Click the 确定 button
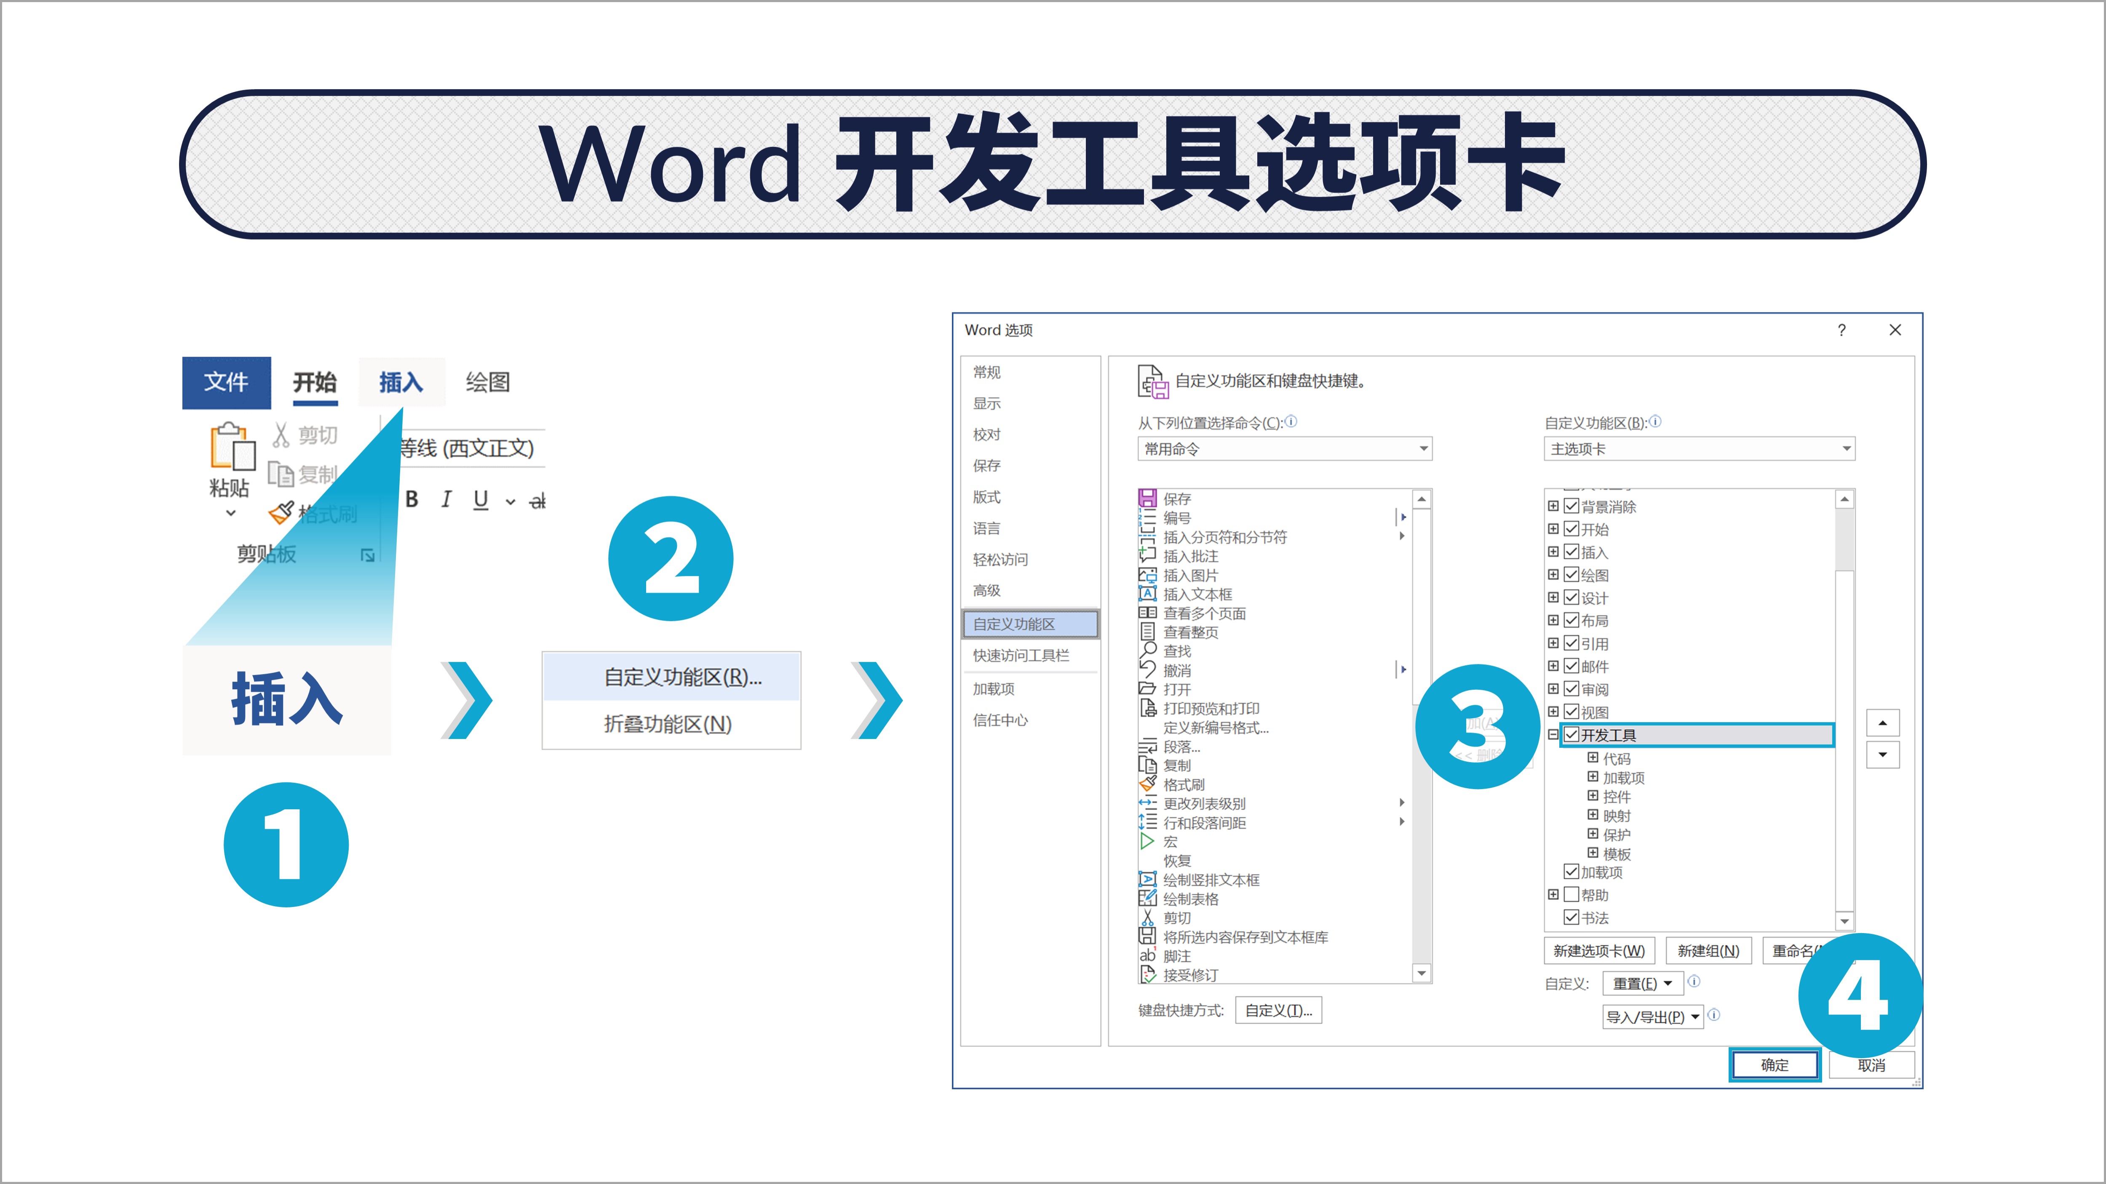This screenshot has height=1184, width=2106. (1775, 1065)
